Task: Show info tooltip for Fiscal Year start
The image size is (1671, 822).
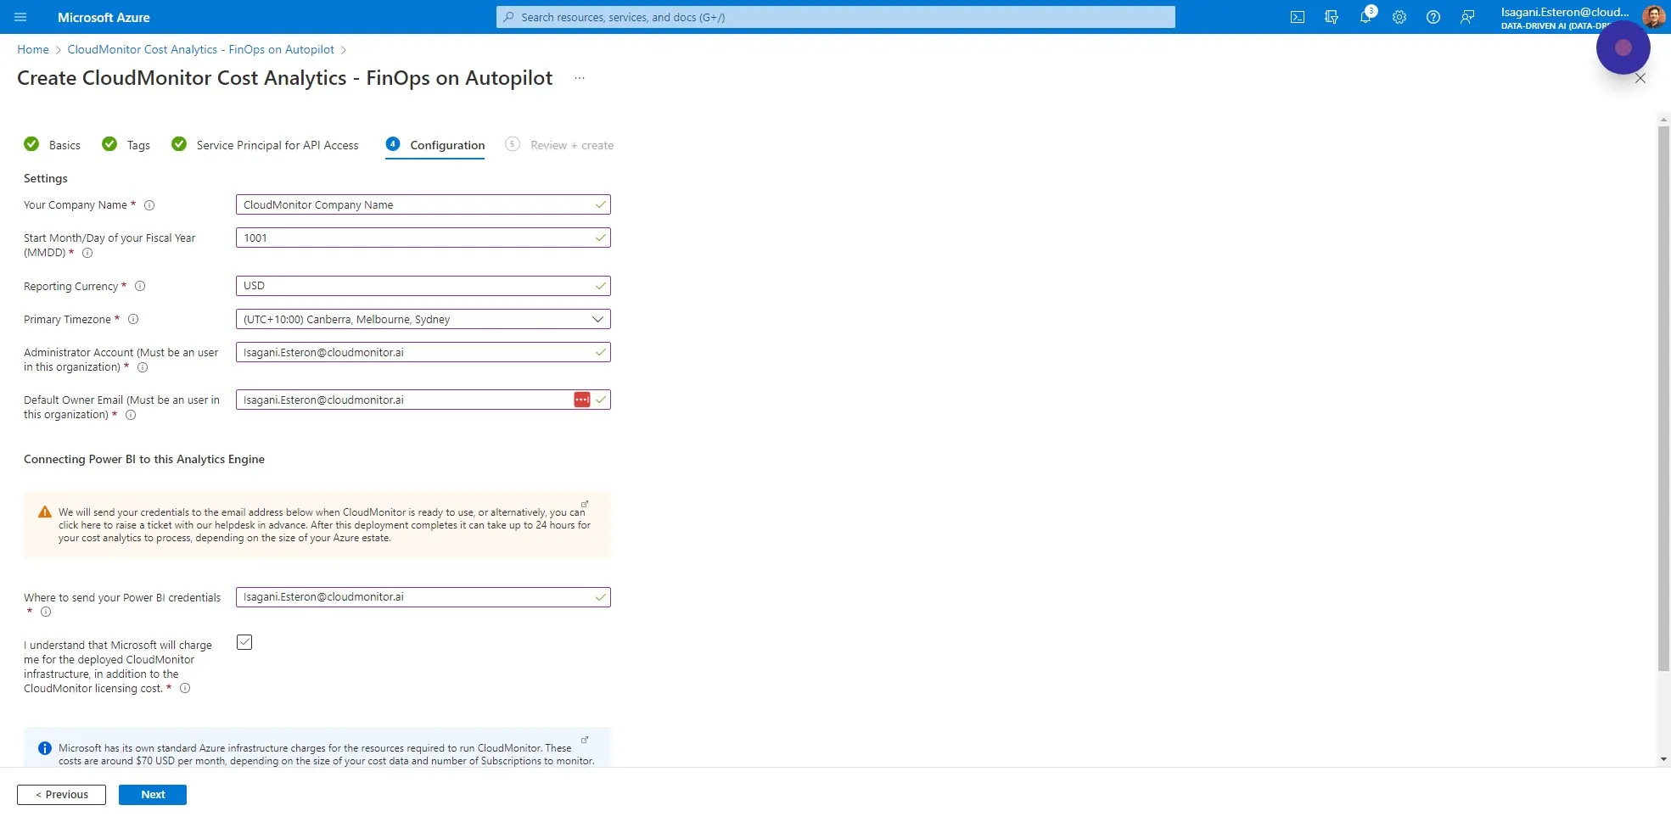Action: (87, 253)
